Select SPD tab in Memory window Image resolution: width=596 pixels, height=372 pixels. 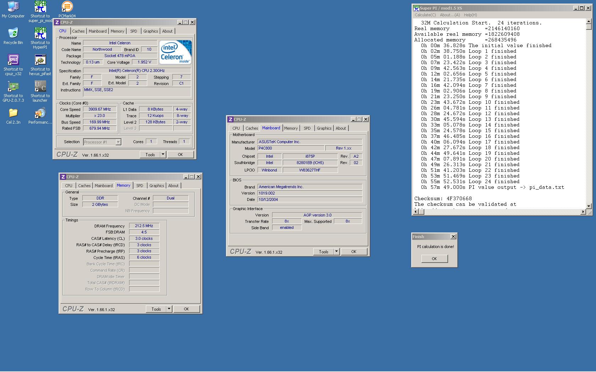[140, 186]
